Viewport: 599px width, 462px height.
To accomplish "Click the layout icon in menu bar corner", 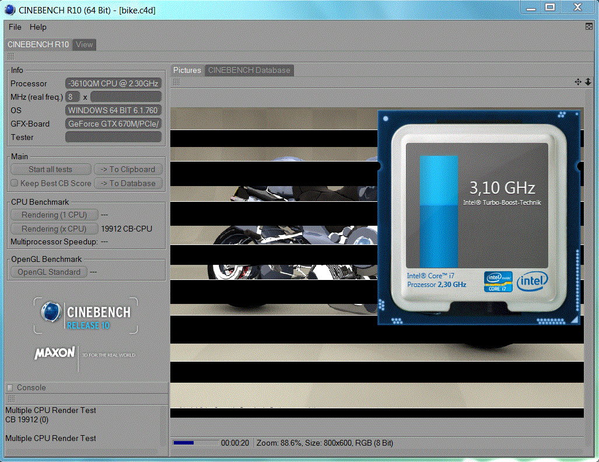I will coord(589,26).
